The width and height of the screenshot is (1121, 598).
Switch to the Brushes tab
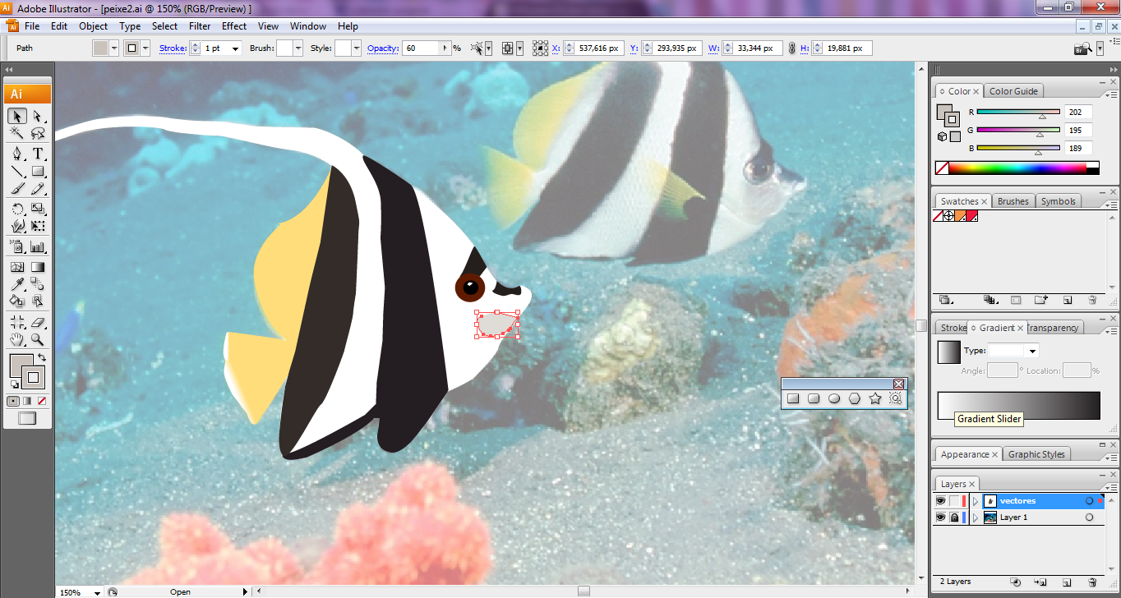pos(1013,201)
